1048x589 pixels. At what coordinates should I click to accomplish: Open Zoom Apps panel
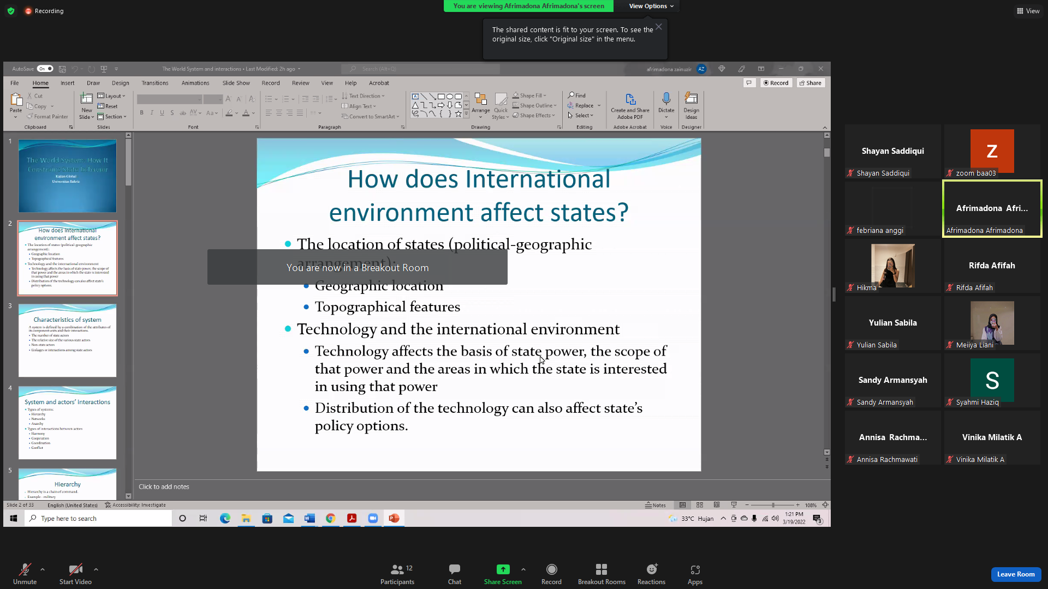695,574
